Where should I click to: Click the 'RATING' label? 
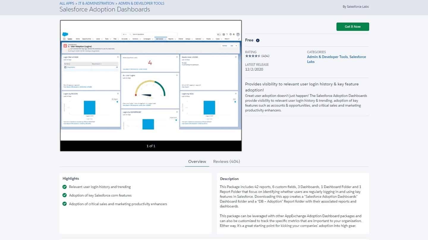(251, 52)
